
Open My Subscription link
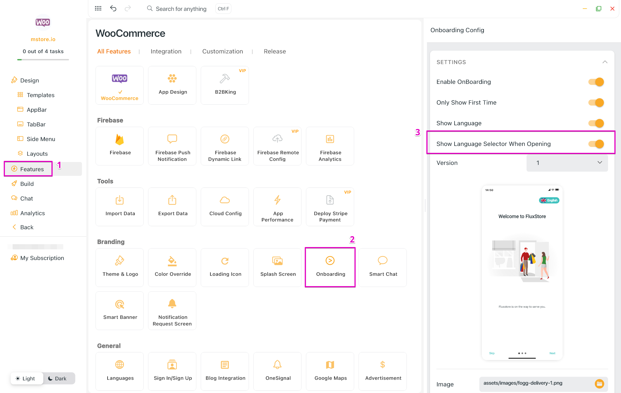click(x=42, y=258)
